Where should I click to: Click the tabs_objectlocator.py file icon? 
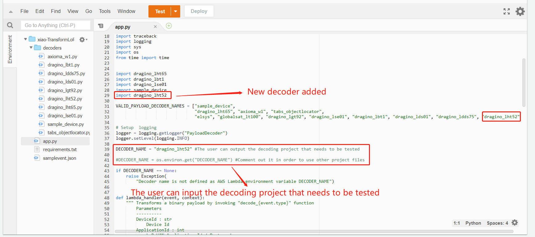[41, 132]
